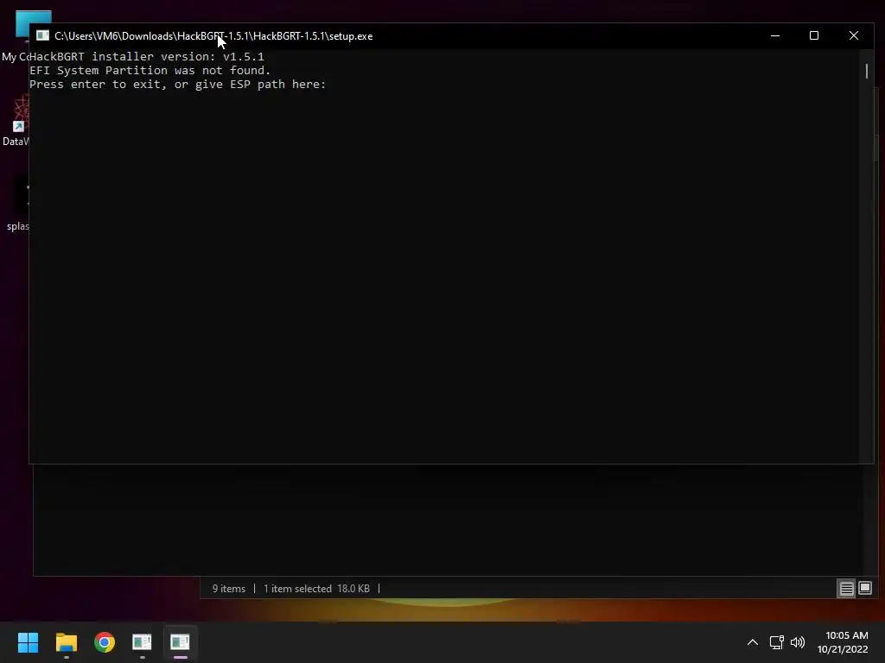885x663 pixels.
Task: Maximize the setup.exe console window
Action: click(x=814, y=35)
